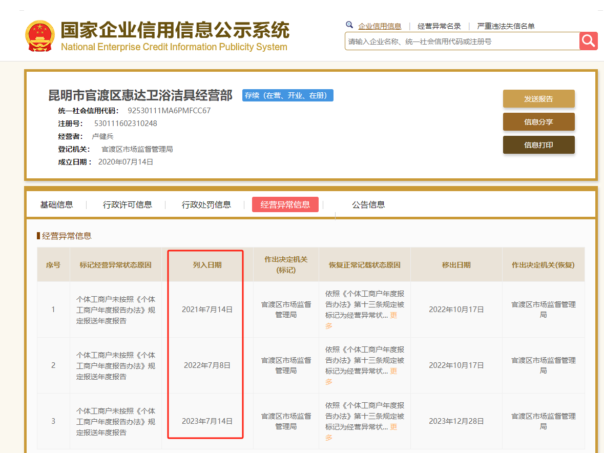Expand 更多 link in row 1
Viewport: 604px width, 453px height.
pos(393,315)
